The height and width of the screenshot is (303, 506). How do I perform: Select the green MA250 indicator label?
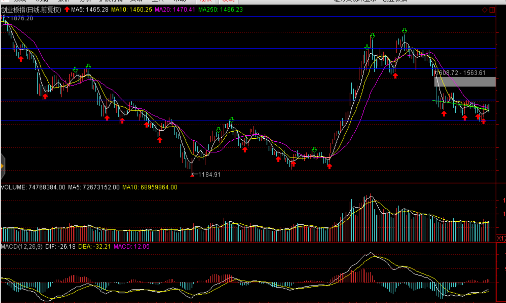[220, 10]
